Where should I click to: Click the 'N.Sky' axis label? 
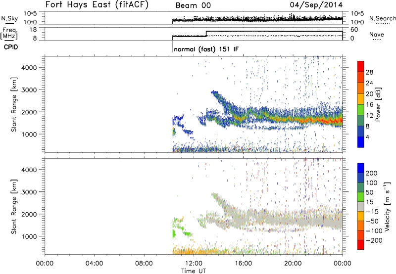pyautogui.click(x=9, y=18)
